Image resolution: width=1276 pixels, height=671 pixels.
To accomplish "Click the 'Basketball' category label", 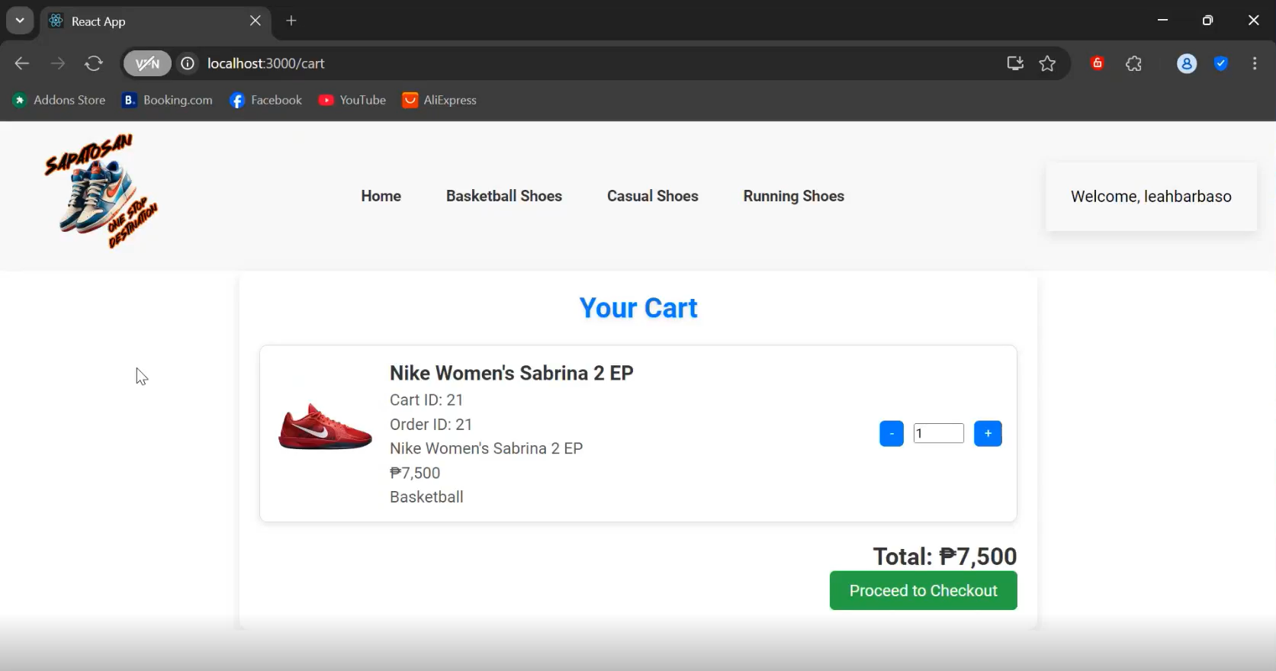I will (426, 497).
